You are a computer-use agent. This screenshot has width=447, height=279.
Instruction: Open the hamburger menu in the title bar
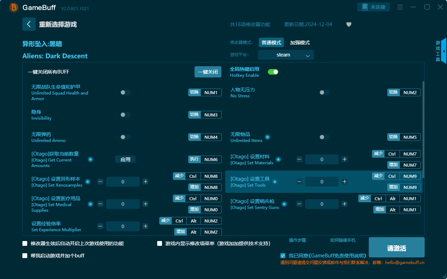(400, 7)
